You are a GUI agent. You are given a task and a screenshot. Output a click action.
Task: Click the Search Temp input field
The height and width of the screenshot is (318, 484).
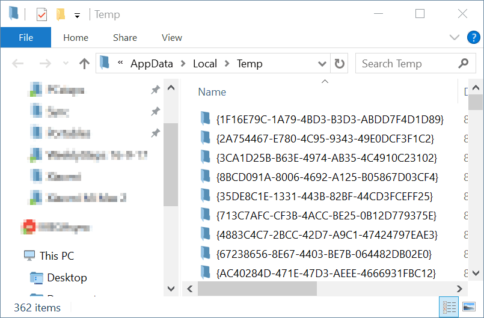pos(406,64)
